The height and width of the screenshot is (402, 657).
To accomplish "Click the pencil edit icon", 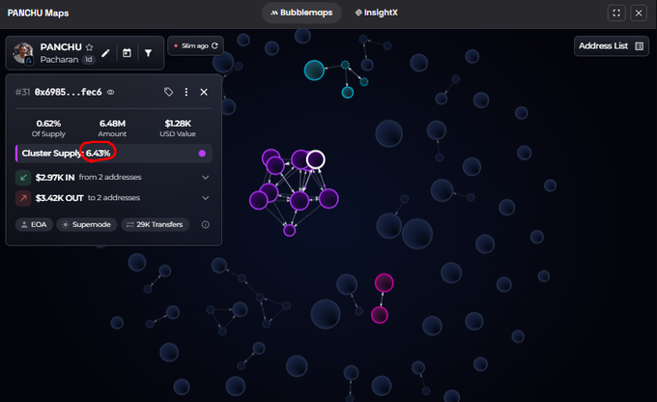I will 105,53.
